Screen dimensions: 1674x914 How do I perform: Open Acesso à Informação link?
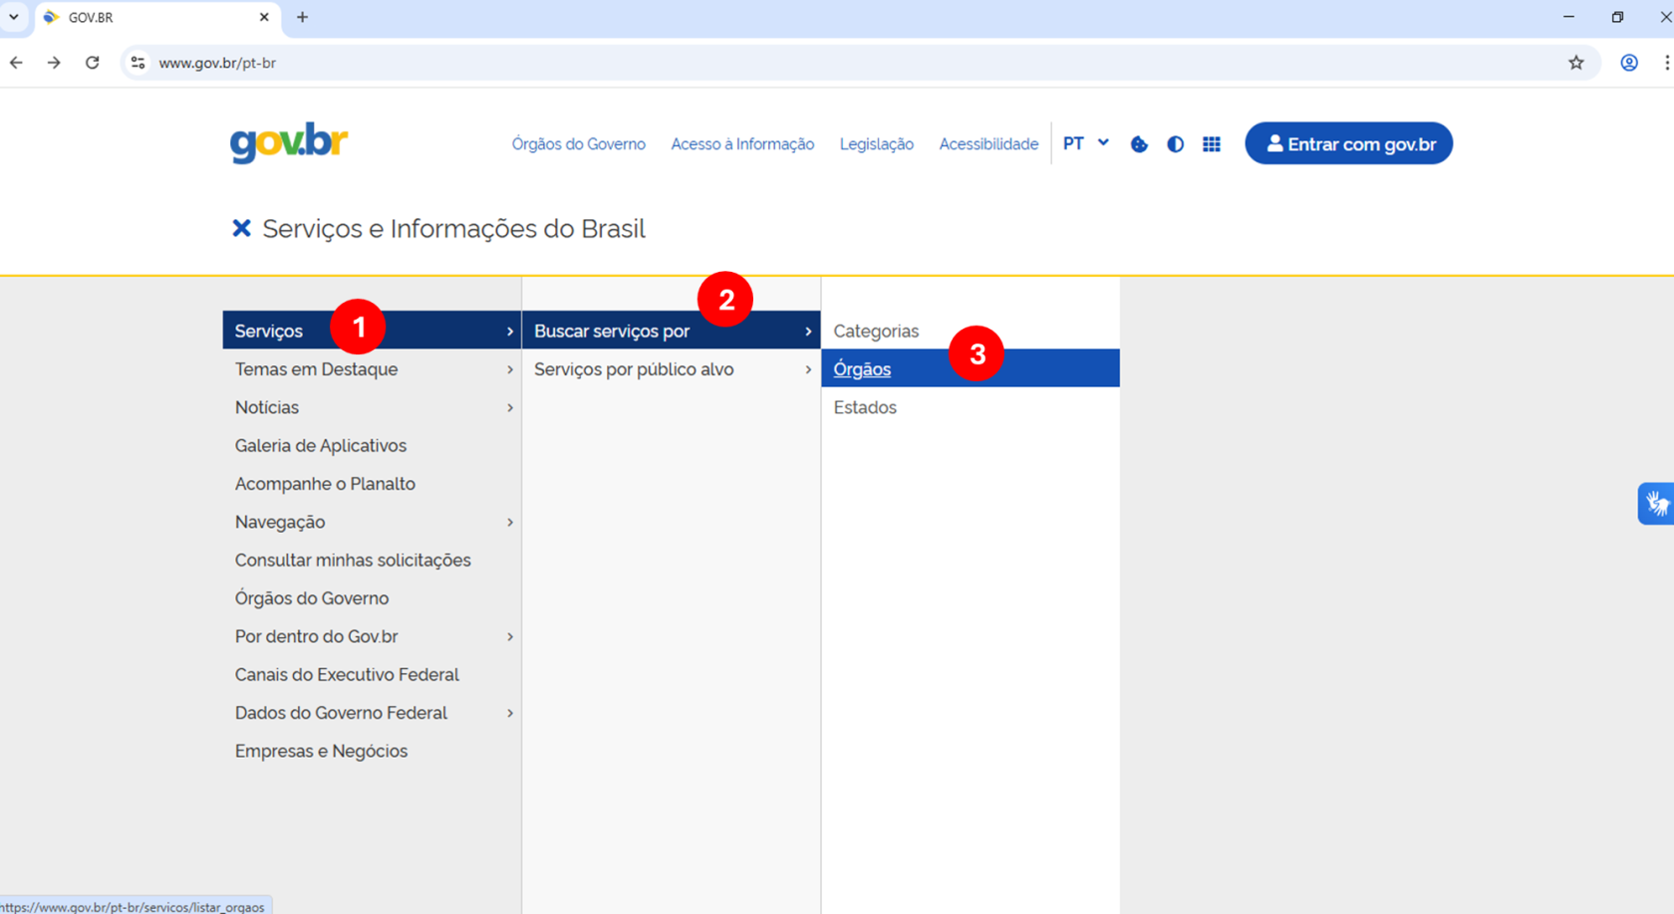(742, 144)
